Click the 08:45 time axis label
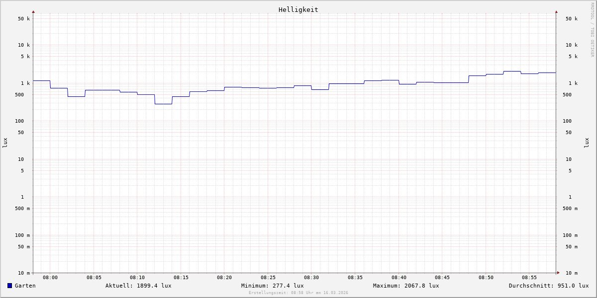597x298 pixels. click(442, 278)
